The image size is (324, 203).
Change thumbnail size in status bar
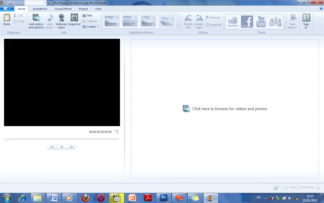click(x=276, y=188)
